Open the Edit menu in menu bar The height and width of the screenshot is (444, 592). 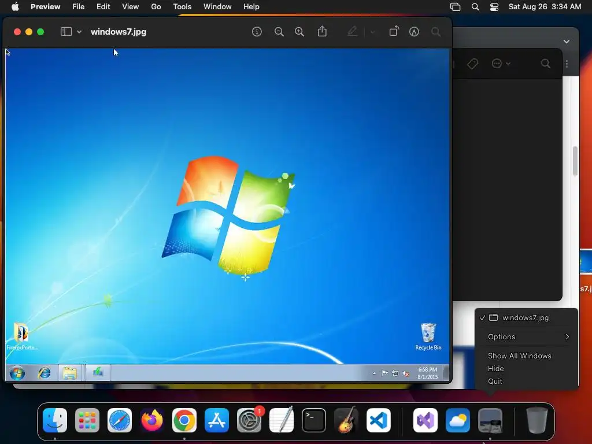pos(103,7)
